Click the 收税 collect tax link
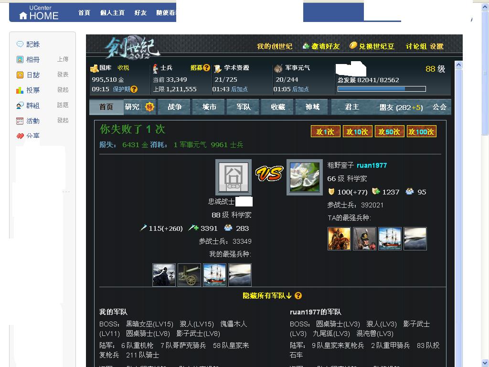The width and height of the screenshot is (489, 367). pyautogui.click(x=123, y=68)
